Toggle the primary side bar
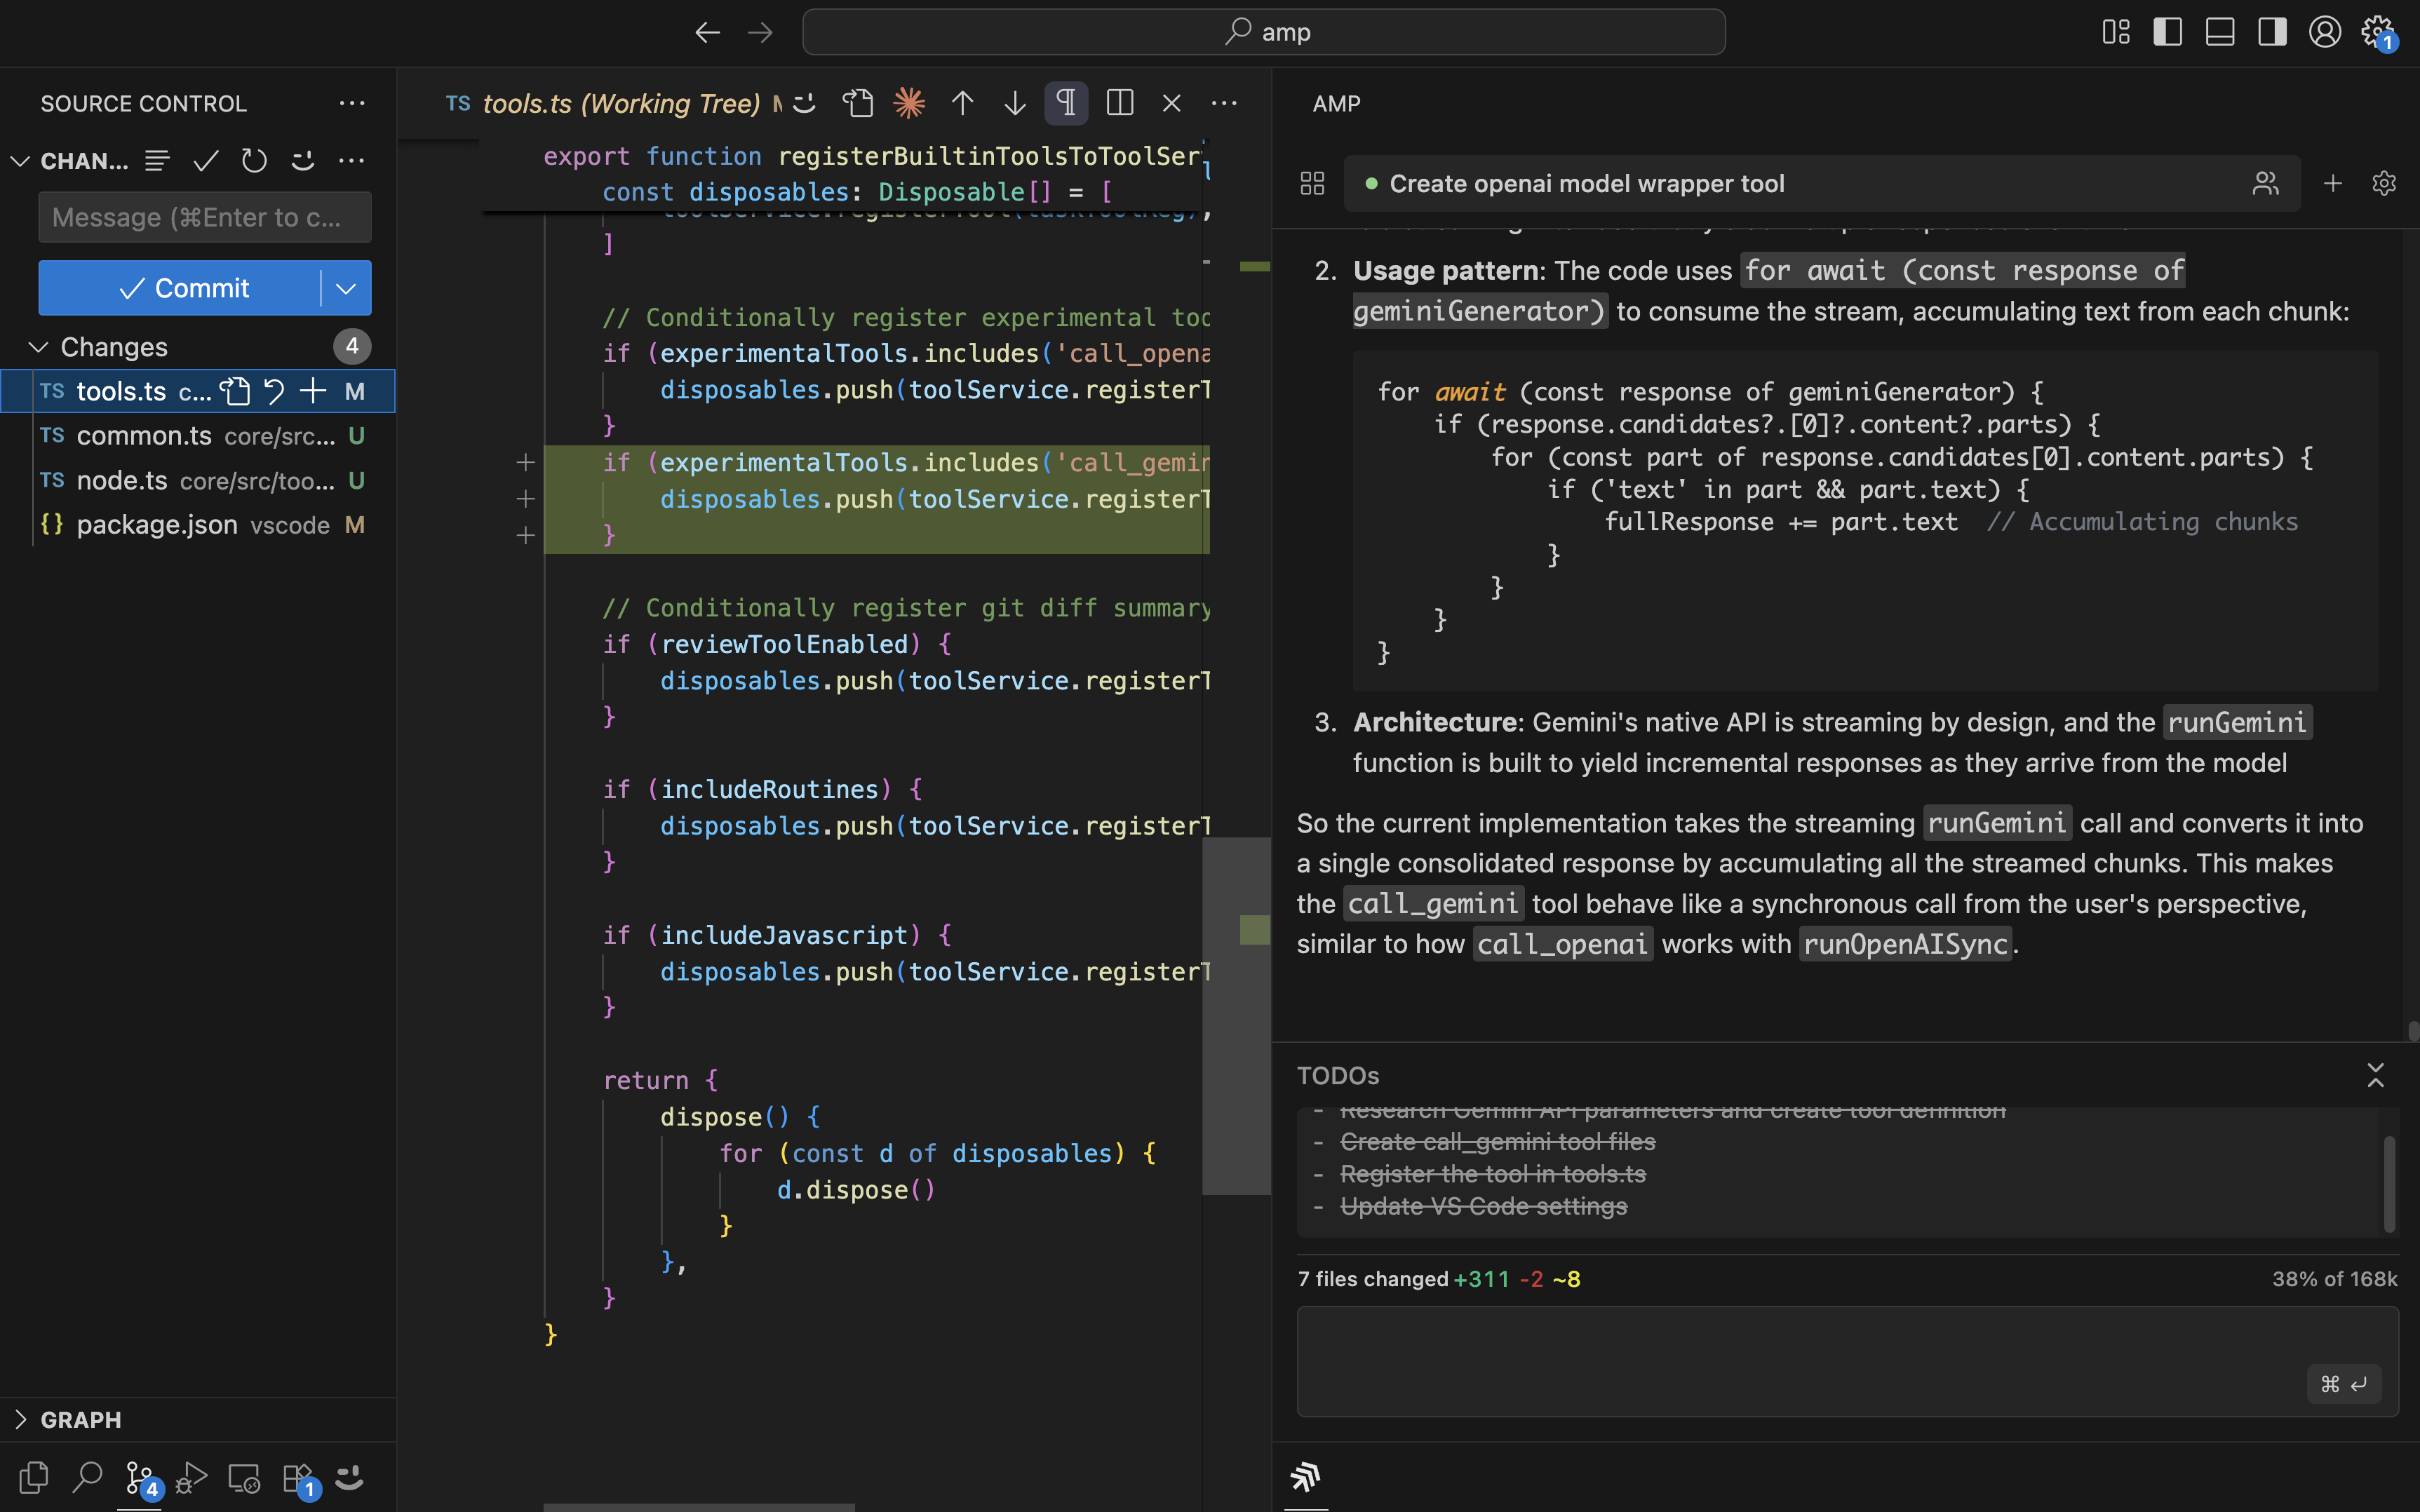 (2167, 32)
